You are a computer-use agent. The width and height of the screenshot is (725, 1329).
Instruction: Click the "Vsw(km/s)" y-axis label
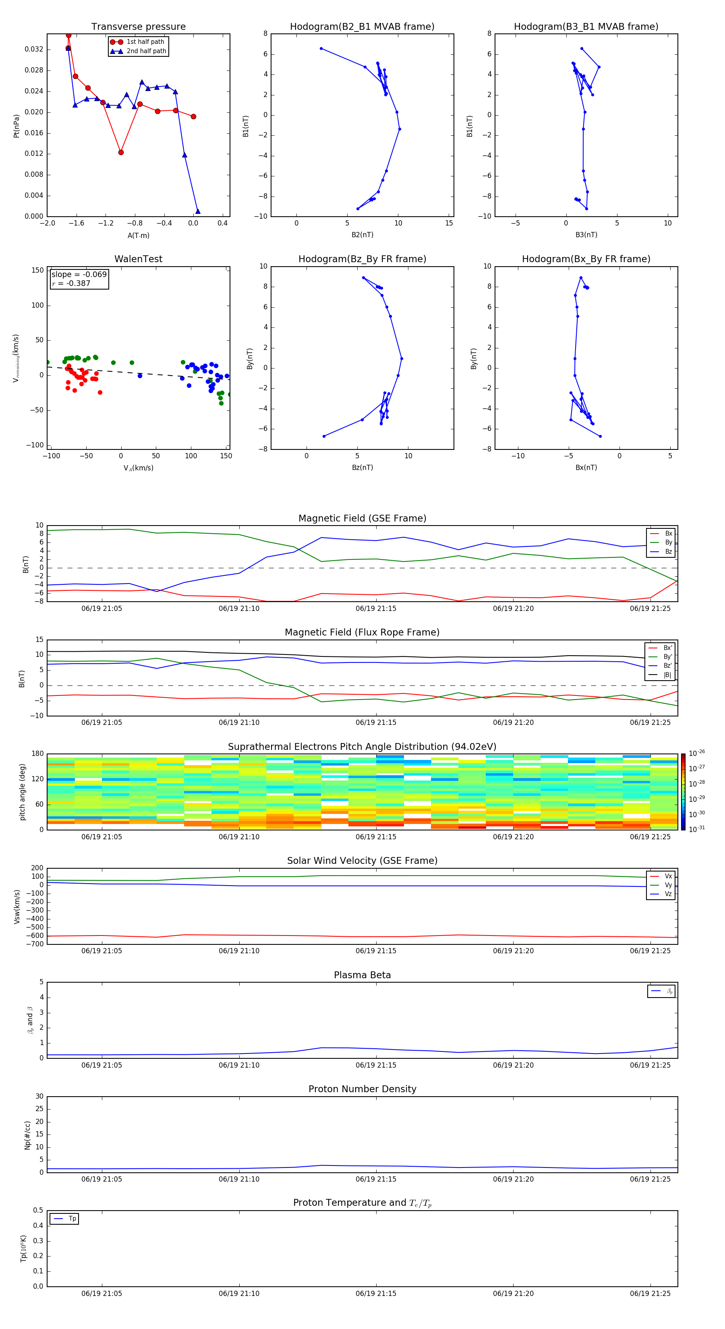click(17, 906)
